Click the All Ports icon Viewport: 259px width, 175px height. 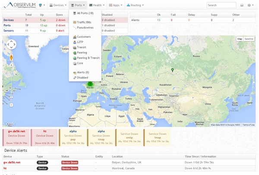pyautogui.click(x=75, y=13)
